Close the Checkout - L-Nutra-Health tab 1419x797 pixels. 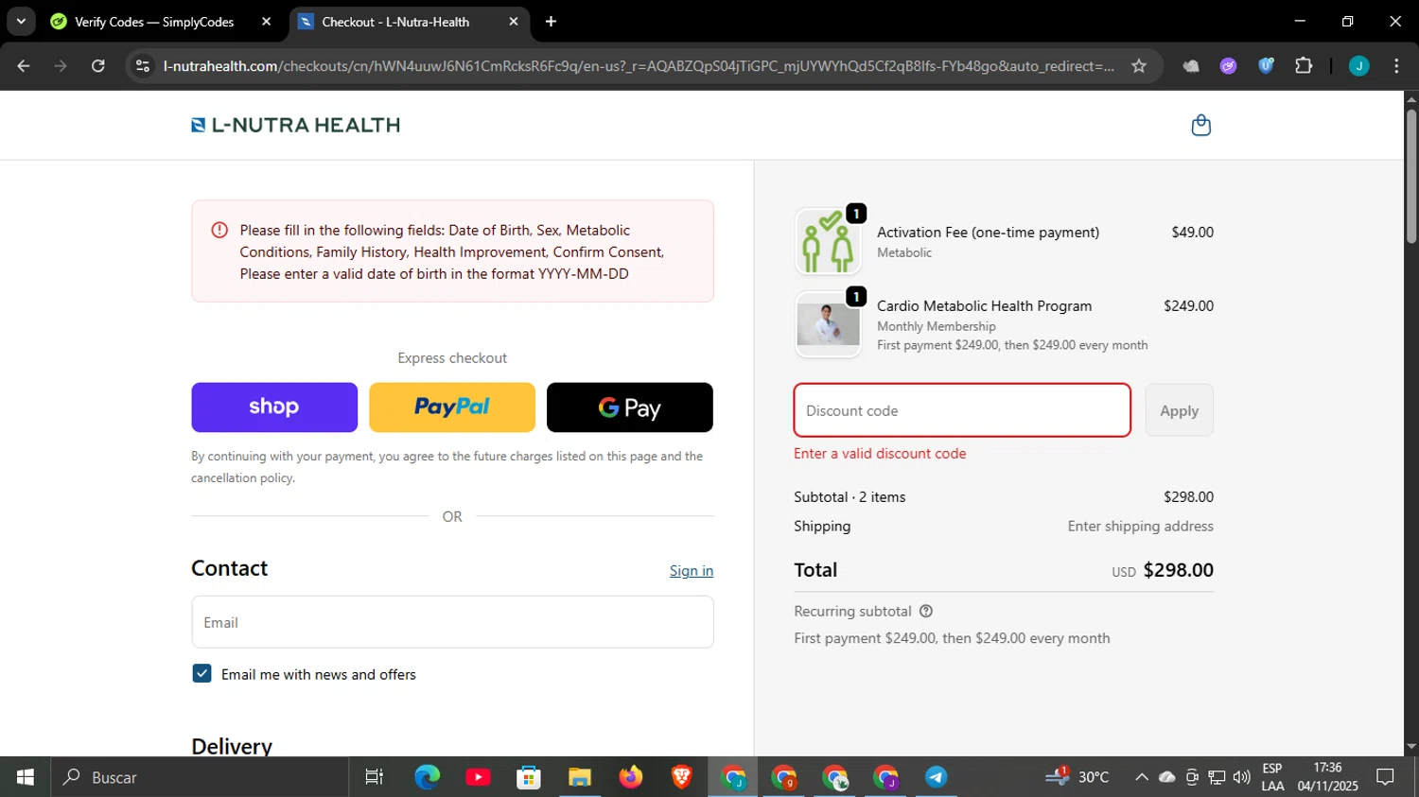tap(513, 22)
